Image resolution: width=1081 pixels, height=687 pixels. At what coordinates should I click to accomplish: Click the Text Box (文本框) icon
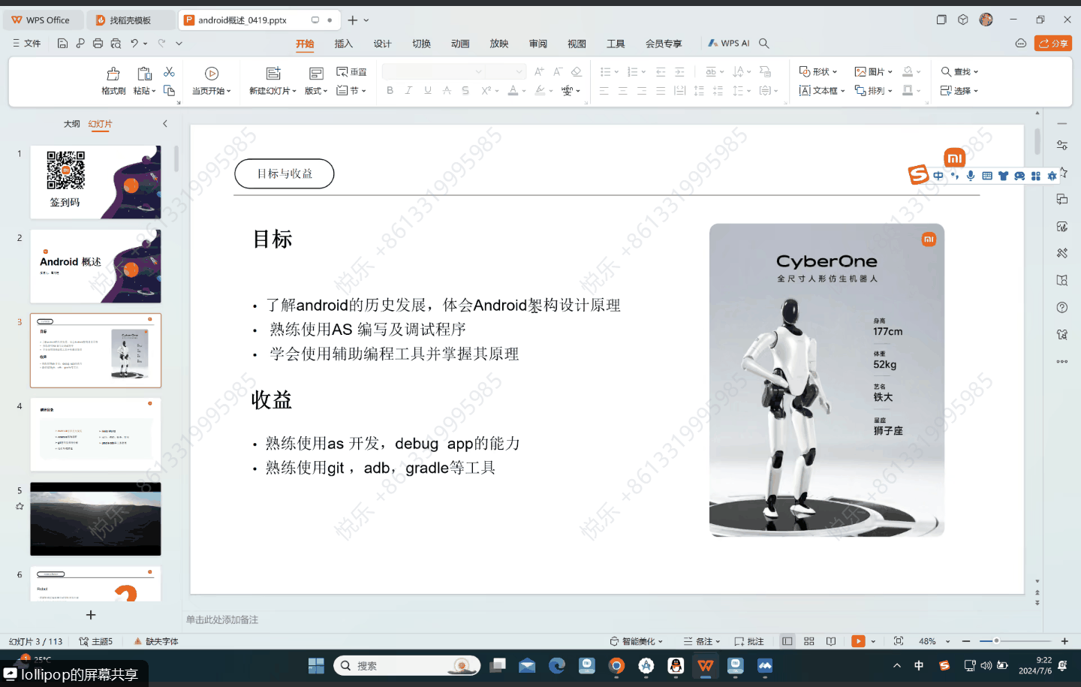click(805, 91)
